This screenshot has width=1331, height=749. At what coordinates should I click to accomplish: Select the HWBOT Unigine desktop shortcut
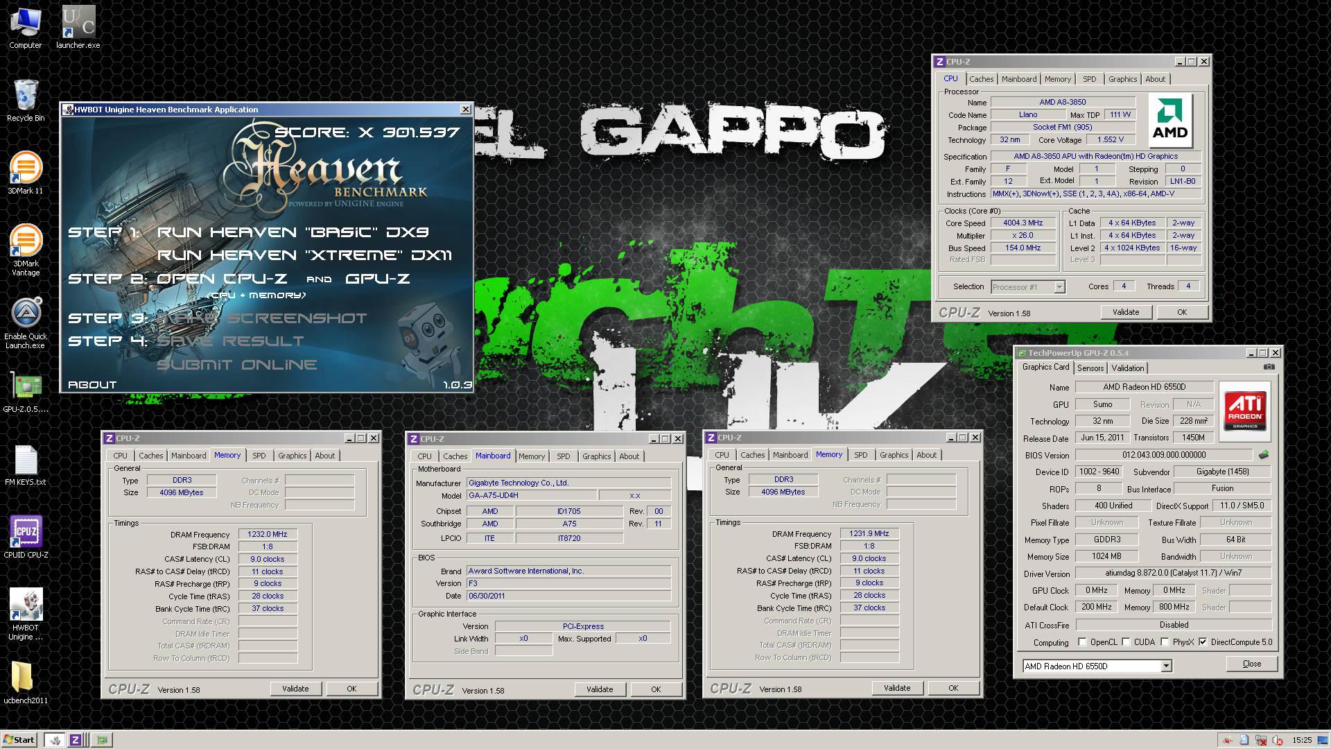coord(26,614)
